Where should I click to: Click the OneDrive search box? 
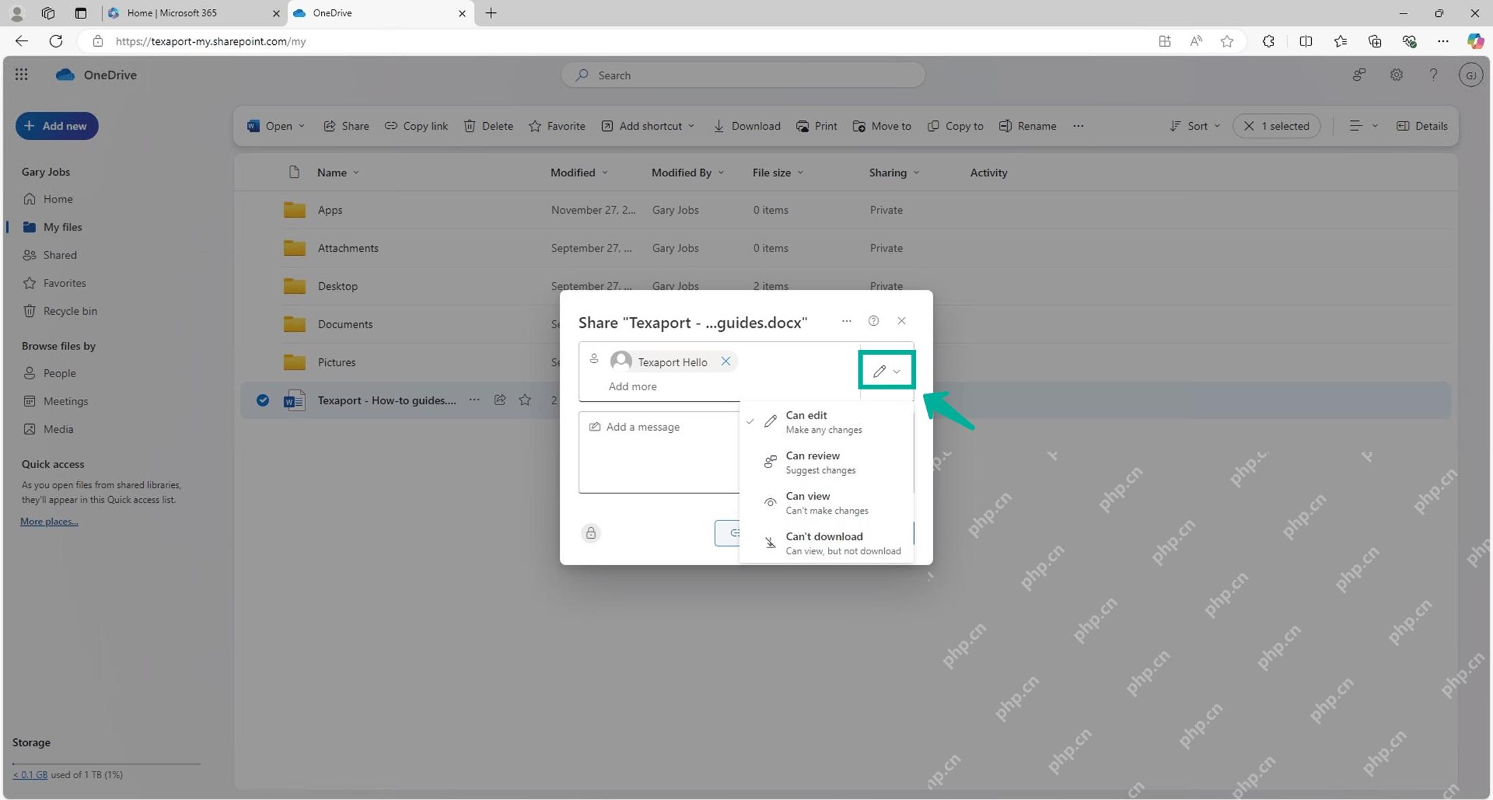pos(743,75)
